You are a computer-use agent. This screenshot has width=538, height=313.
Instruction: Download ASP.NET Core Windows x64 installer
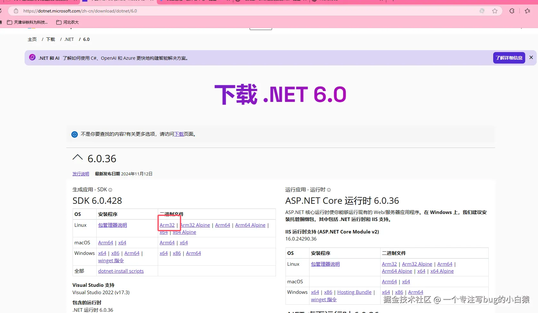pos(315,292)
